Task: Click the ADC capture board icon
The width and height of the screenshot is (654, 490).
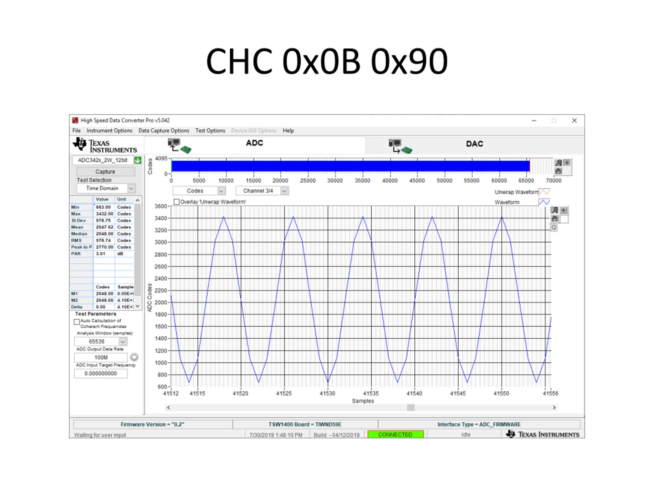Action: pos(180,146)
